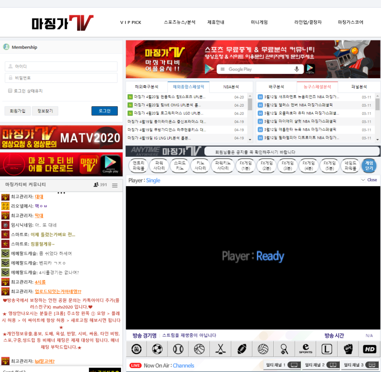381x372 pixels.
Task: Click the 회원가입 sign-up button
Action: 18,111
